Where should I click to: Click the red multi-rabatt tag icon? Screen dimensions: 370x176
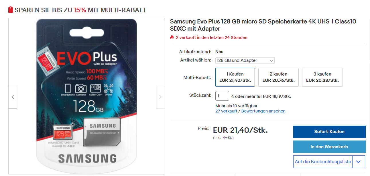(x=11, y=10)
